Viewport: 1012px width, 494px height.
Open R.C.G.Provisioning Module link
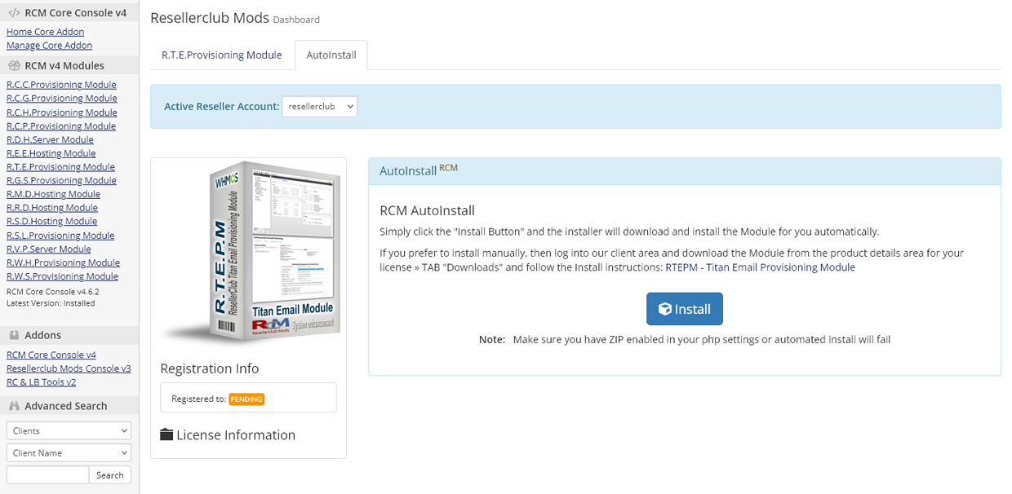pos(62,99)
